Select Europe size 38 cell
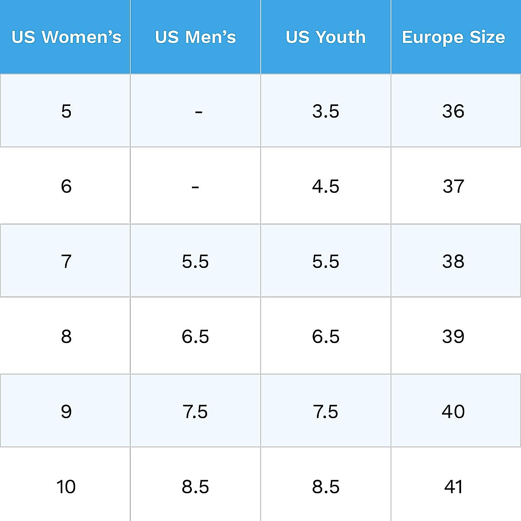Image resolution: width=521 pixels, height=521 pixels. [453, 261]
